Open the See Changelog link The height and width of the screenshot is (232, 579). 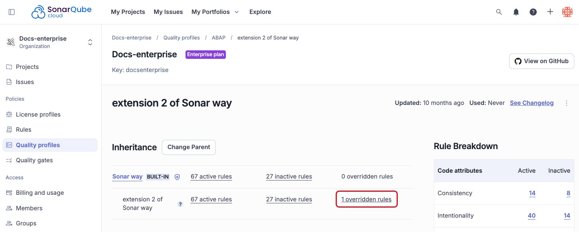tap(531, 103)
